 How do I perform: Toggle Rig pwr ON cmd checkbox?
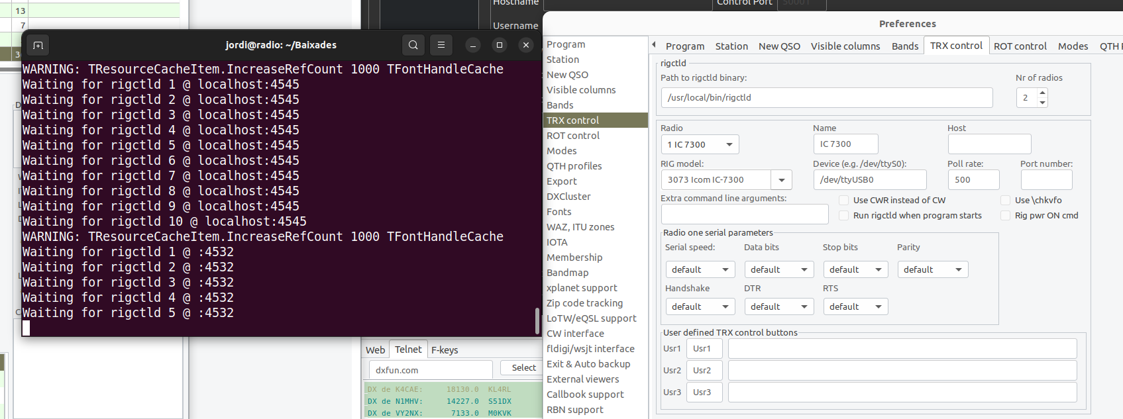[1005, 215]
